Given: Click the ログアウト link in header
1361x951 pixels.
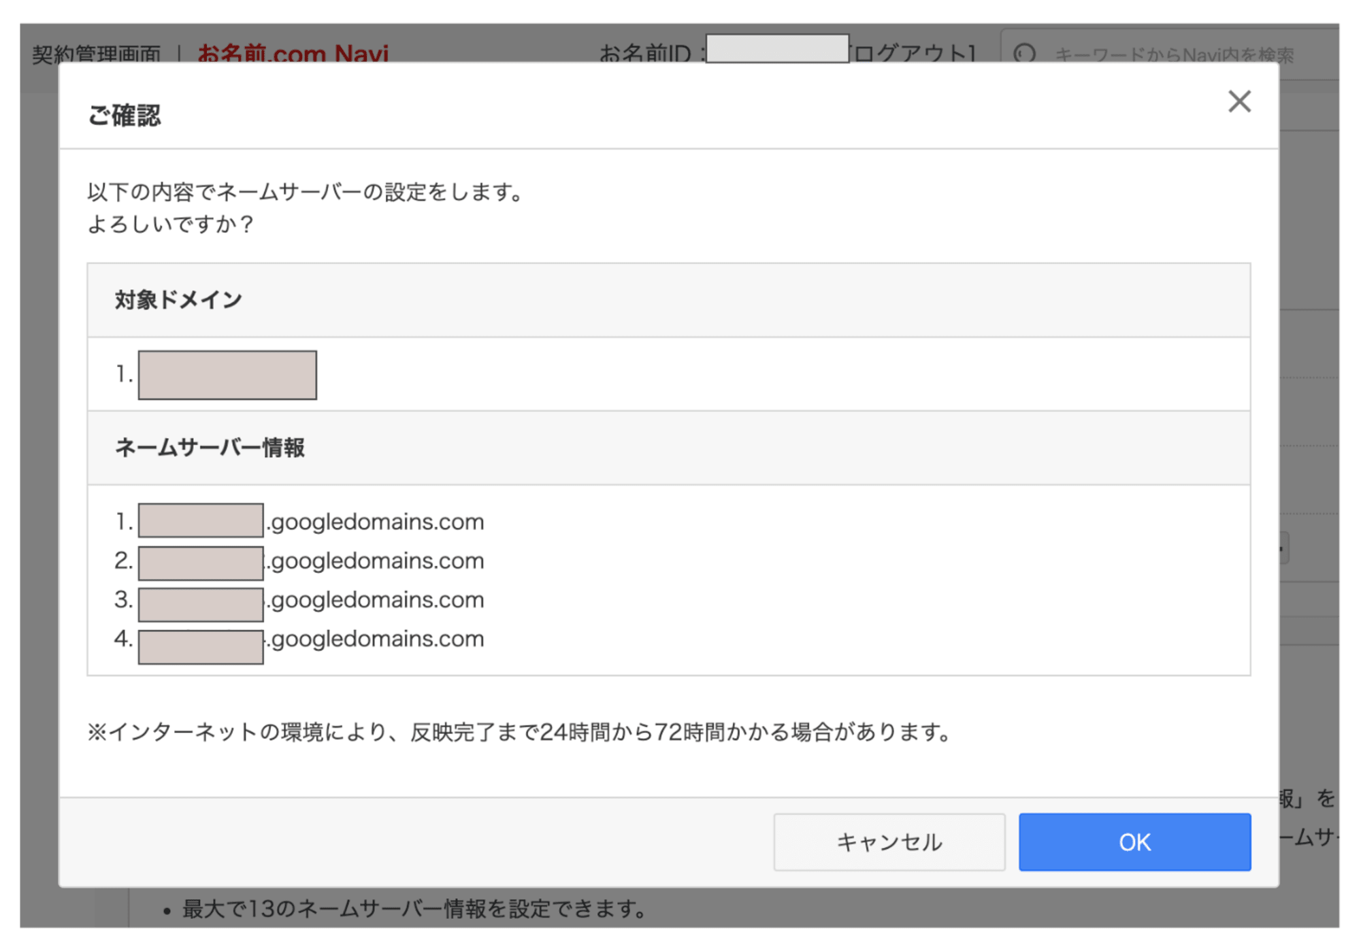Looking at the screenshot, I should pyautogui.click(x=913, y=53).
